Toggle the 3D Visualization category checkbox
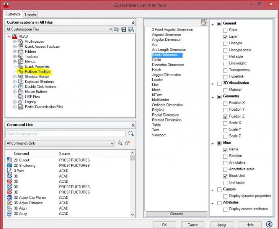 (219, 84)
